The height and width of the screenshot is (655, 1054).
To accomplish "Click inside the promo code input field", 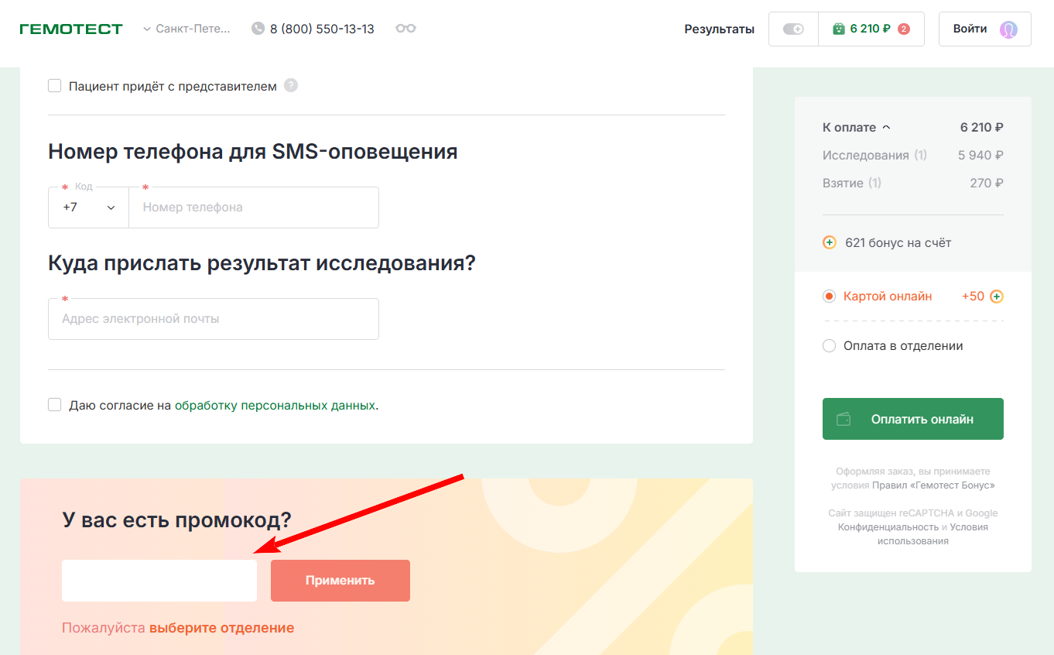I will 159,580.
